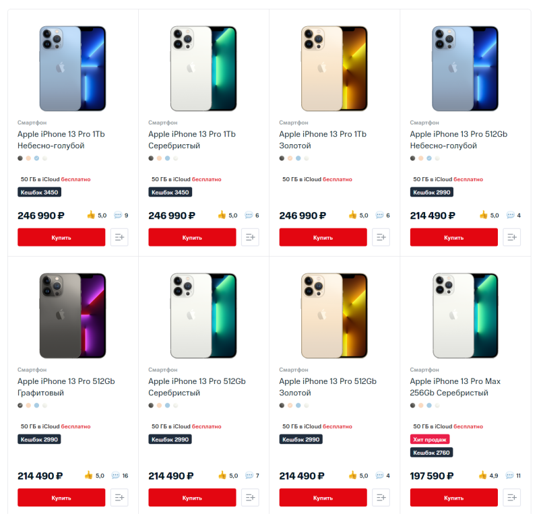Click compare icon for 512Gb Графитовый iPhone
539x520 pixels.
119,498
